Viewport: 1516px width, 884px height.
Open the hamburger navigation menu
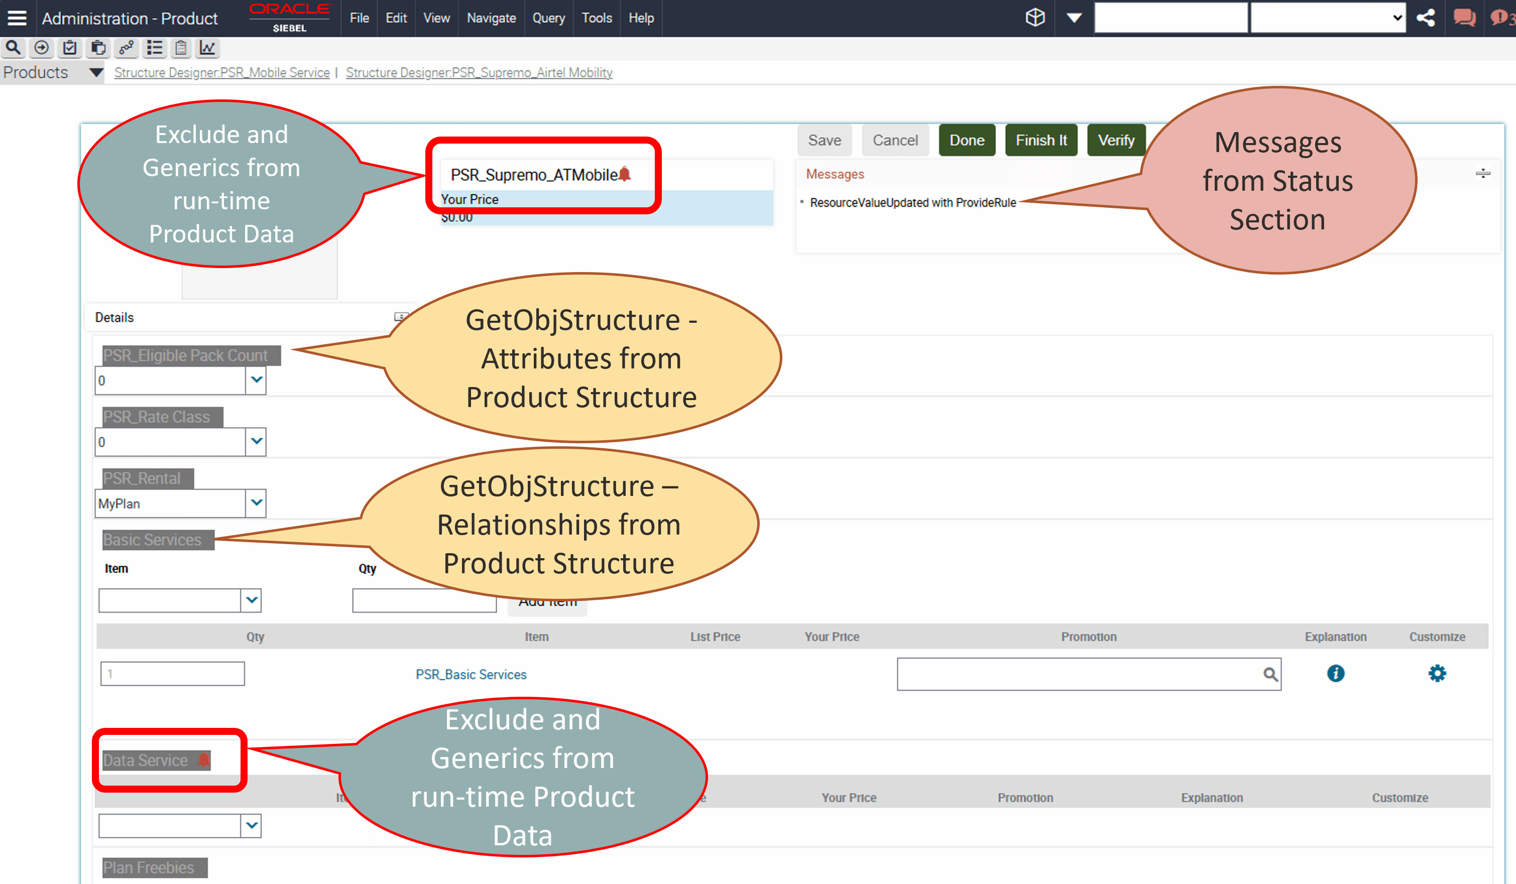(17, 18)
